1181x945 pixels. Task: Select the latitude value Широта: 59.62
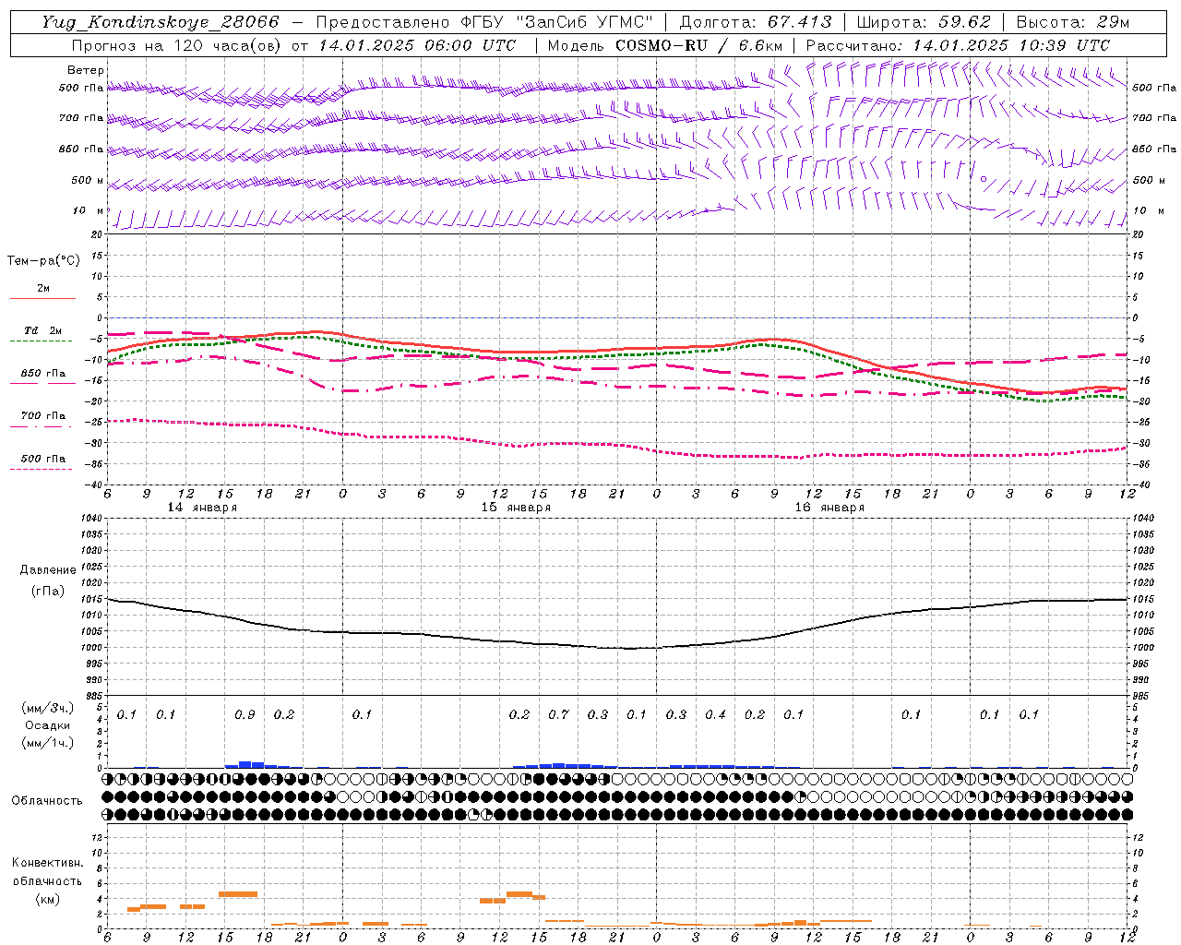pos(924,22)
